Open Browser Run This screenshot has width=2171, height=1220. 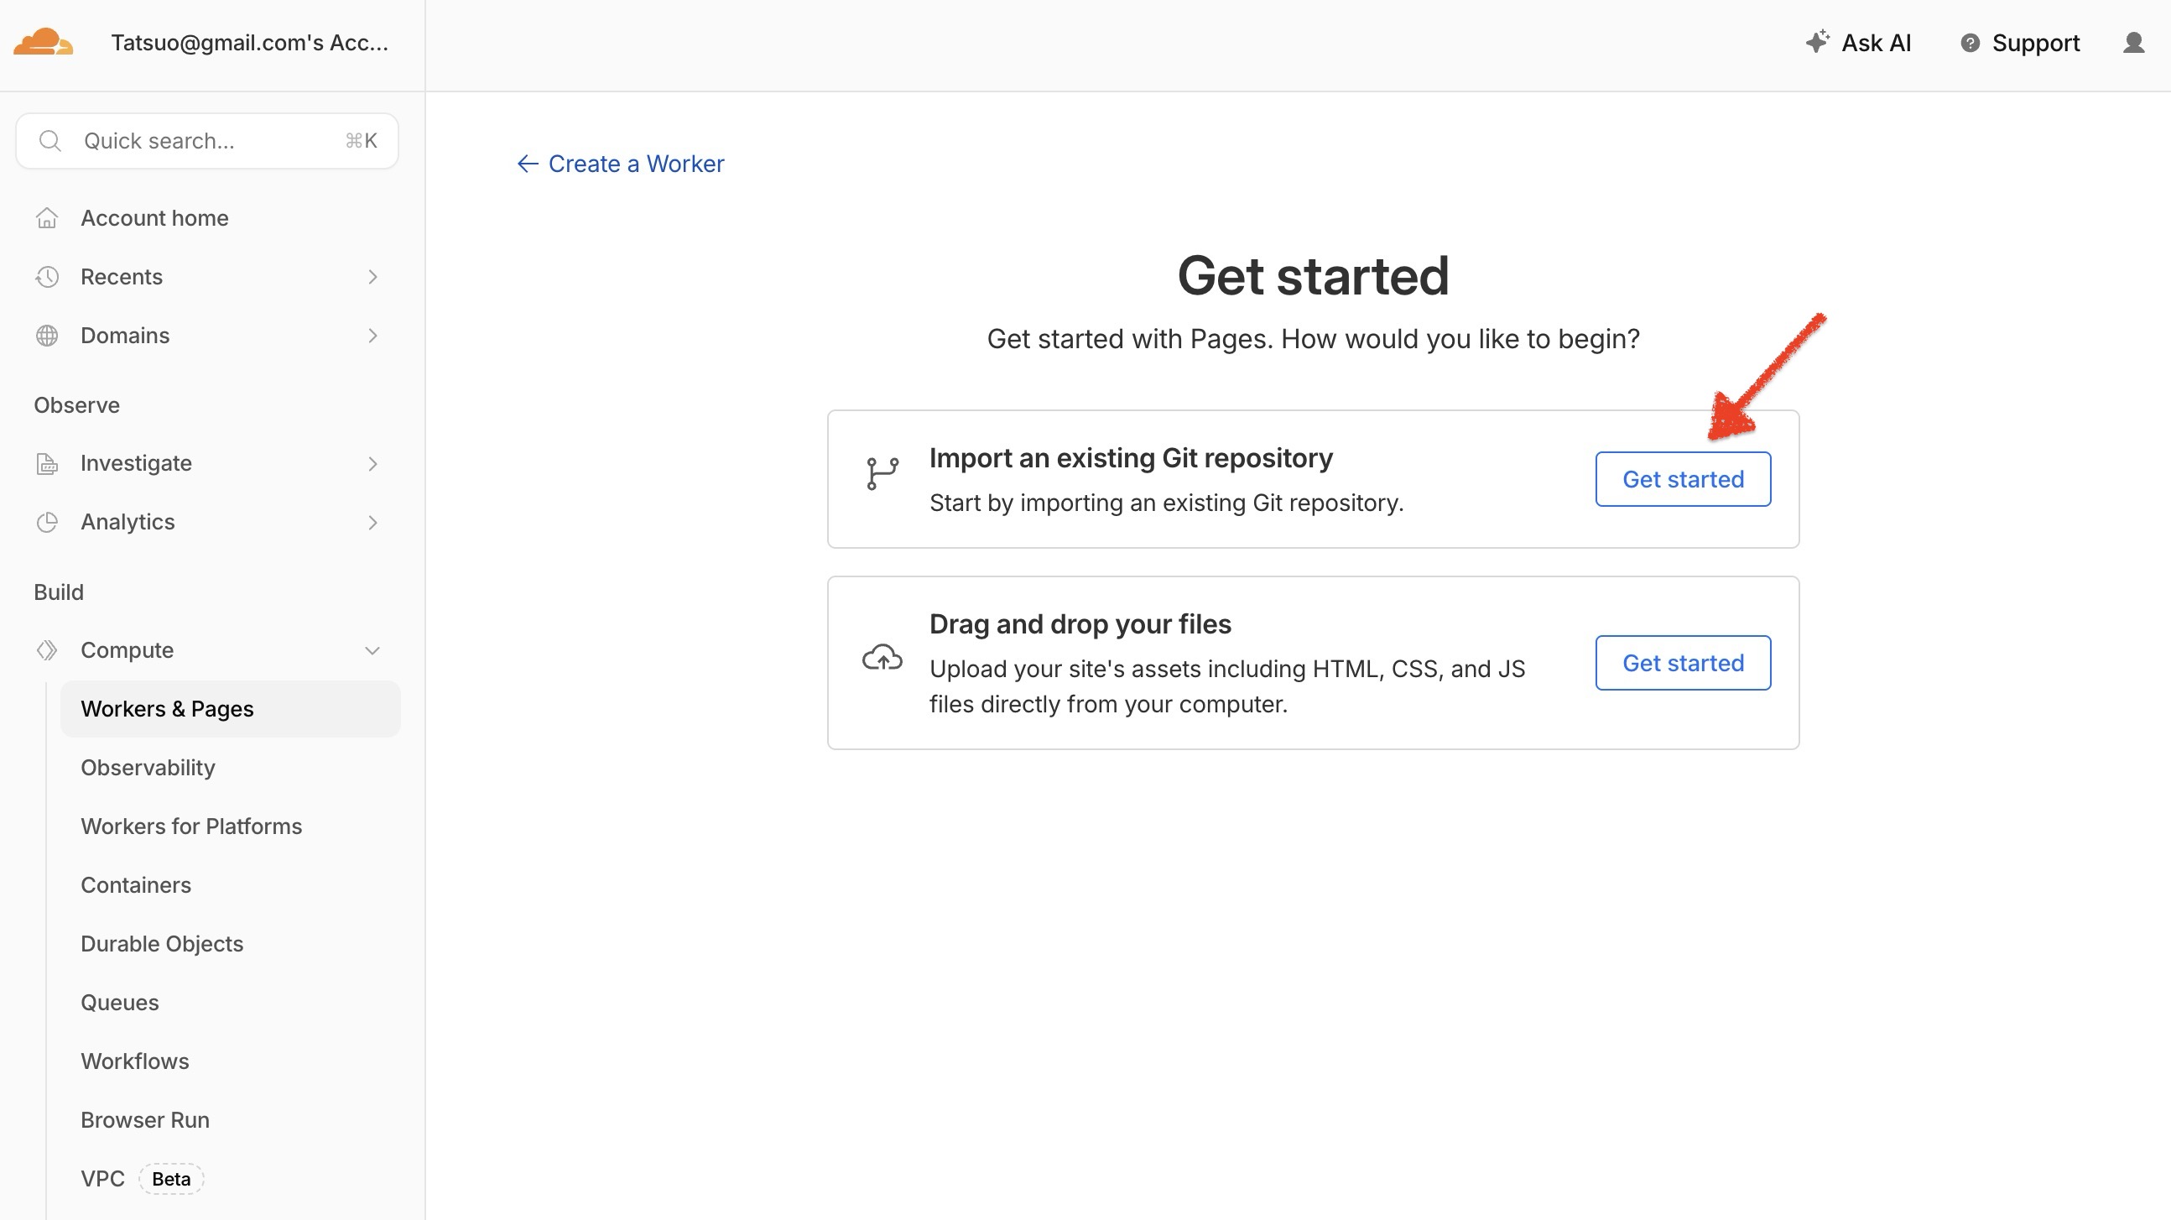click(145, 1120)
